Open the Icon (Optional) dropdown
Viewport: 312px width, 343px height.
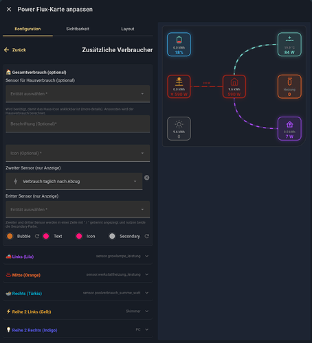click(78, 153)
